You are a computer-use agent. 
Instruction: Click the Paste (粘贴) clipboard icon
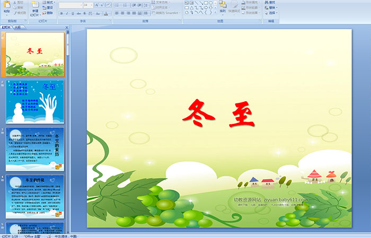[x=7, y=4]
